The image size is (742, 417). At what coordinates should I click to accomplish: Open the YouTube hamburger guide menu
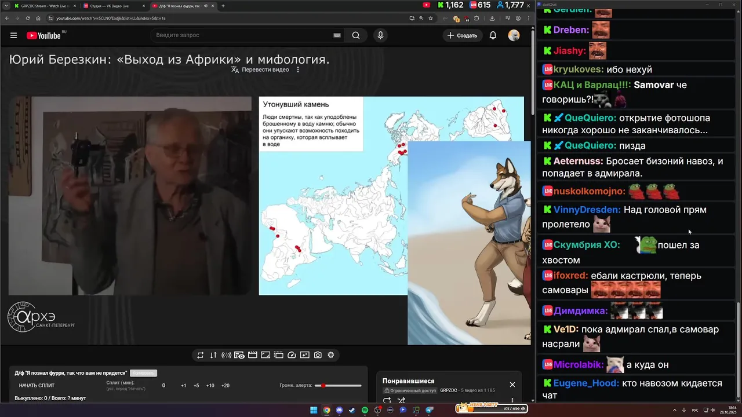[13, 35]
